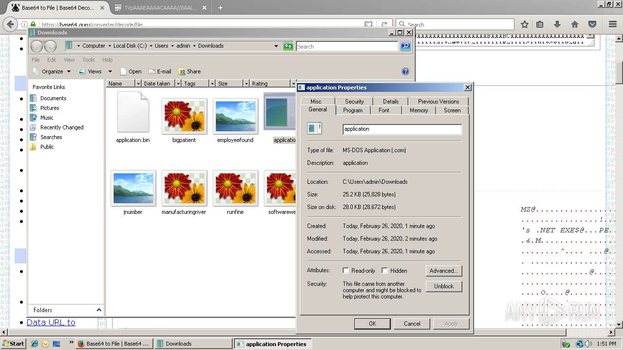
Task: Open new Firefox tab with plus icon
Action: pos(220,8)
